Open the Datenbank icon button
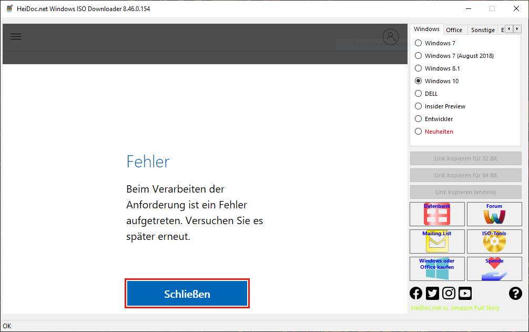 pyautogui.click(x=437, y=214)
